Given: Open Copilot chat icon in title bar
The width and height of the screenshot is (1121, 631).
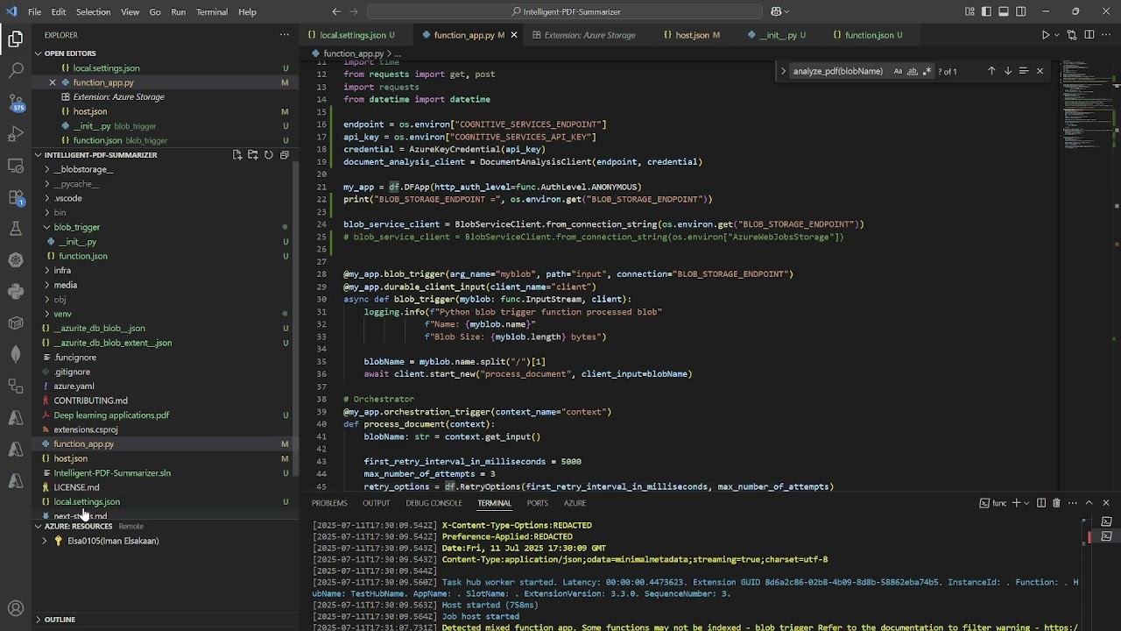Looking at the screenshot, I should [x=776, y=11].
